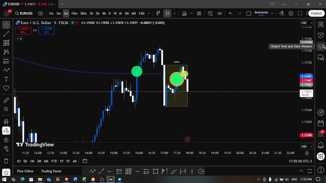This screenshot has height=183, width=326.
Task: Select the crosshair cursor tool
Action: [x=6, y=25]
